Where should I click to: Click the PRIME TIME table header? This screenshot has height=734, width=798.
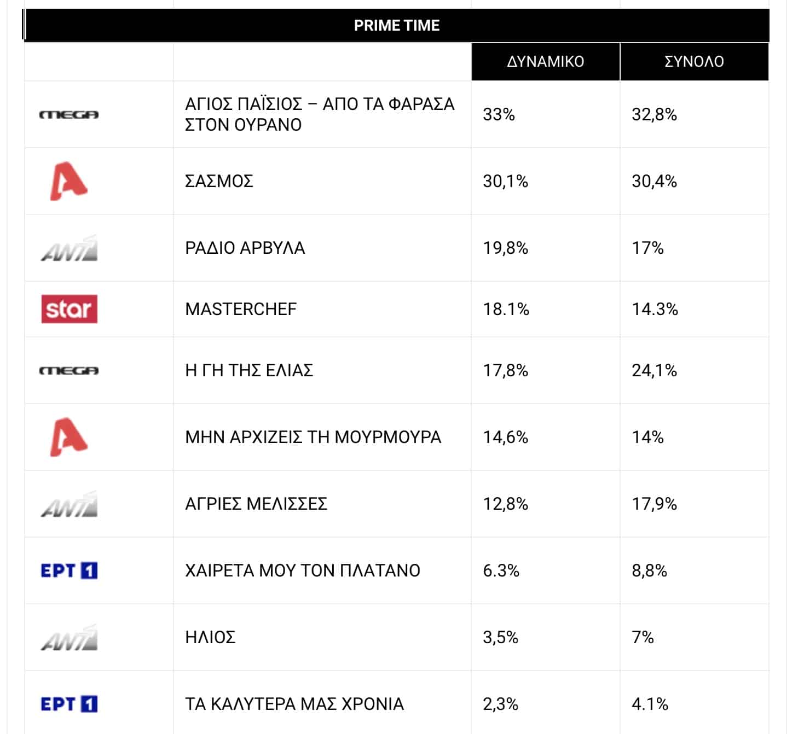pos(397,25)
